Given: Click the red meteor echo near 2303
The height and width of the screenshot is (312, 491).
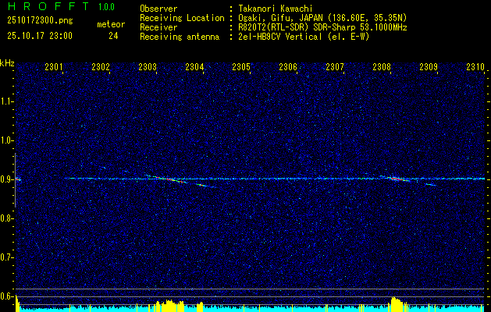Looking at the screenshot, I should pos(171,179).
